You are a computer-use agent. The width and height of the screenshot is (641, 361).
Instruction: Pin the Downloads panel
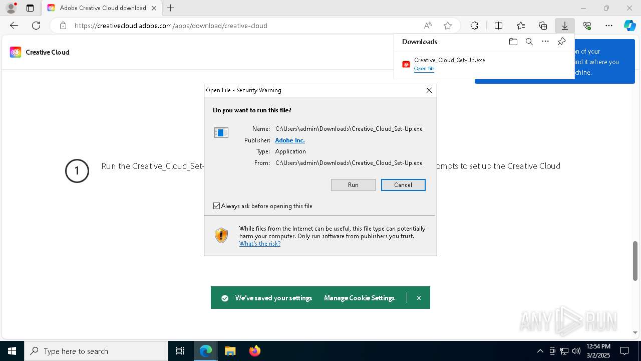tap(561, 42)
